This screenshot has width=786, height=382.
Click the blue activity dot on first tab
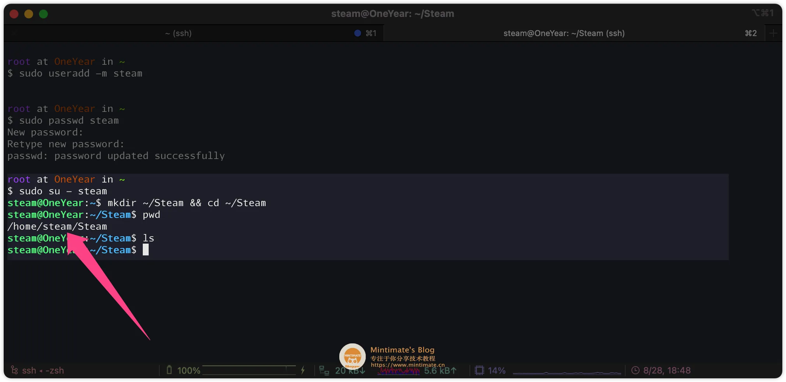point(357,33)
